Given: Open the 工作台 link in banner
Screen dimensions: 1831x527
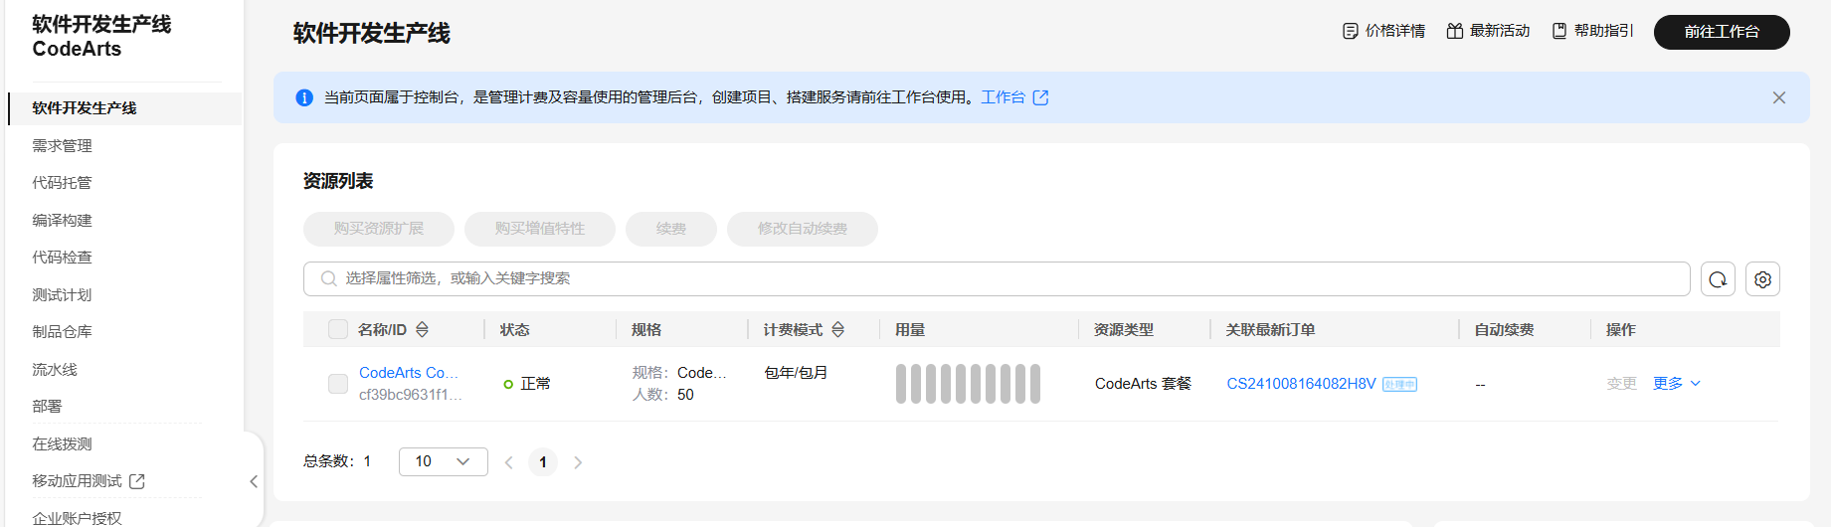Looking at the screenshot, I should tap(1003, 97).
